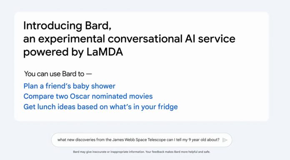Place cursor at 9 year old about in prompt

tap(204, 140)
